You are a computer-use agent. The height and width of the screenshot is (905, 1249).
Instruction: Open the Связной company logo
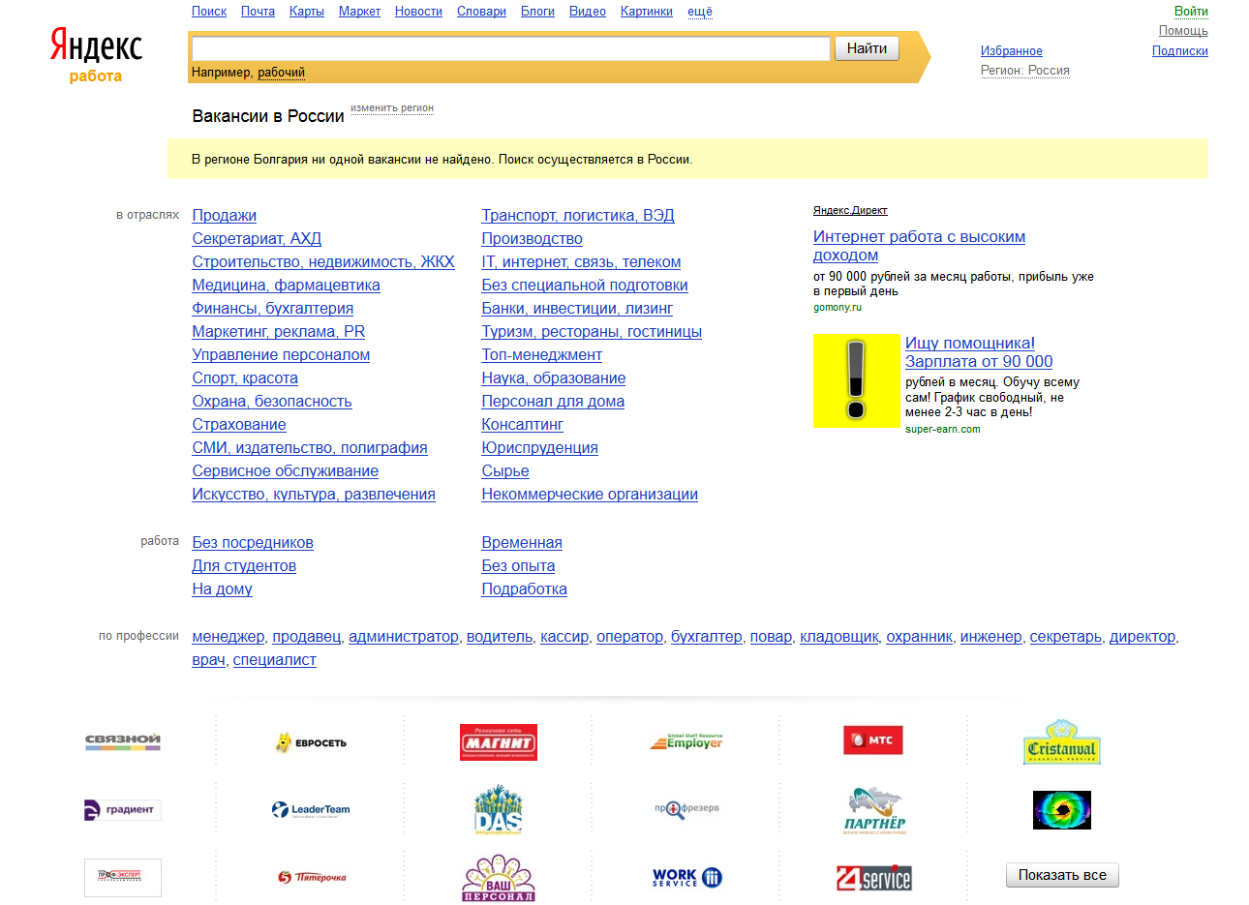tap(123, 742)
